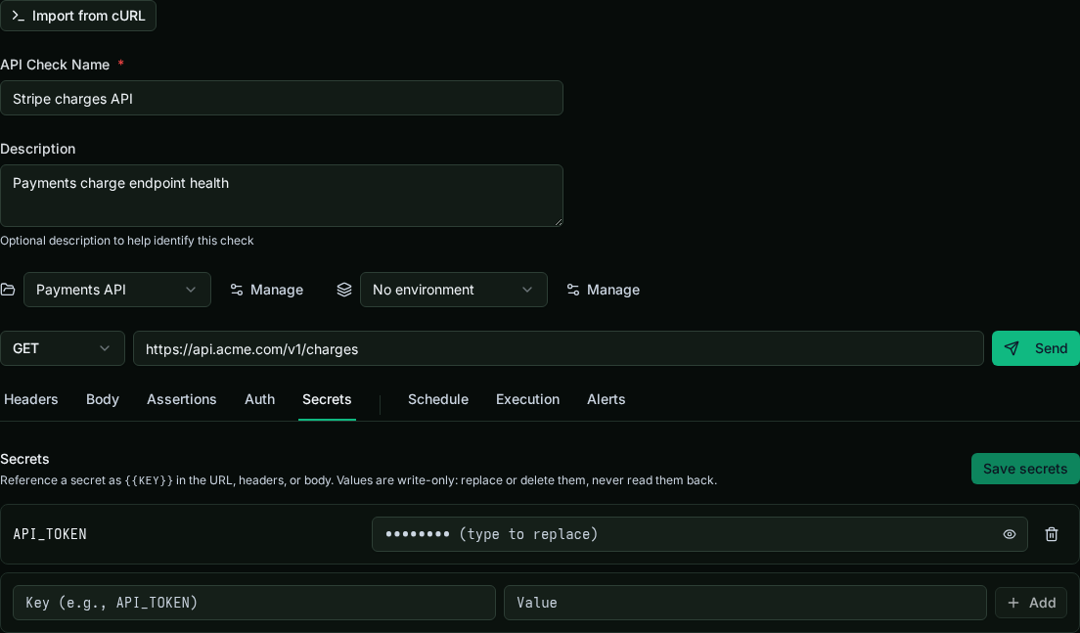Click the Add secret button
The height and width of the screenshot is (633, 1080).
click(x=1031, y=603)
